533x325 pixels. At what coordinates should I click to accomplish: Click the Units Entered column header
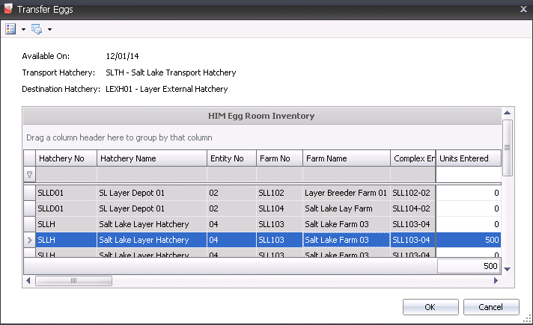[x=468, y=158]
